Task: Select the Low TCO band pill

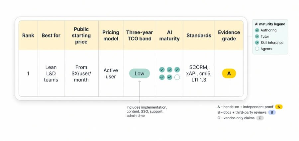Action: coord(140,73)
